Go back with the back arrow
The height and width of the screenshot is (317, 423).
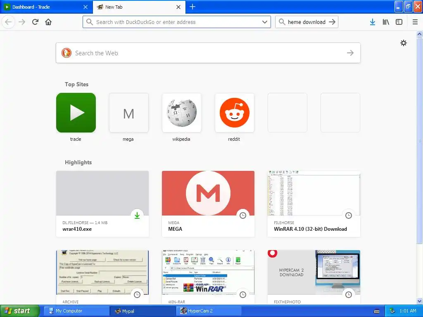click(8, 22)
